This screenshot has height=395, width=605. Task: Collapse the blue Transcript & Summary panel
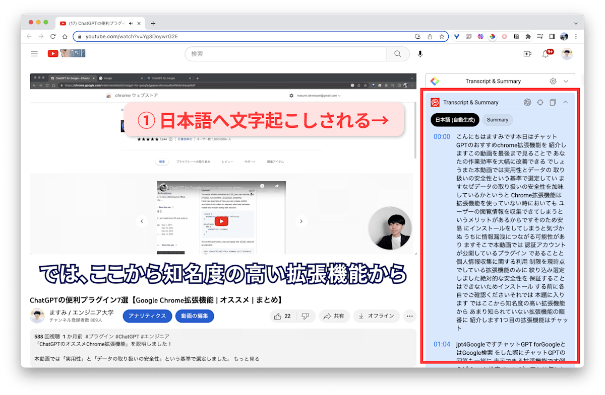[565, 102]
